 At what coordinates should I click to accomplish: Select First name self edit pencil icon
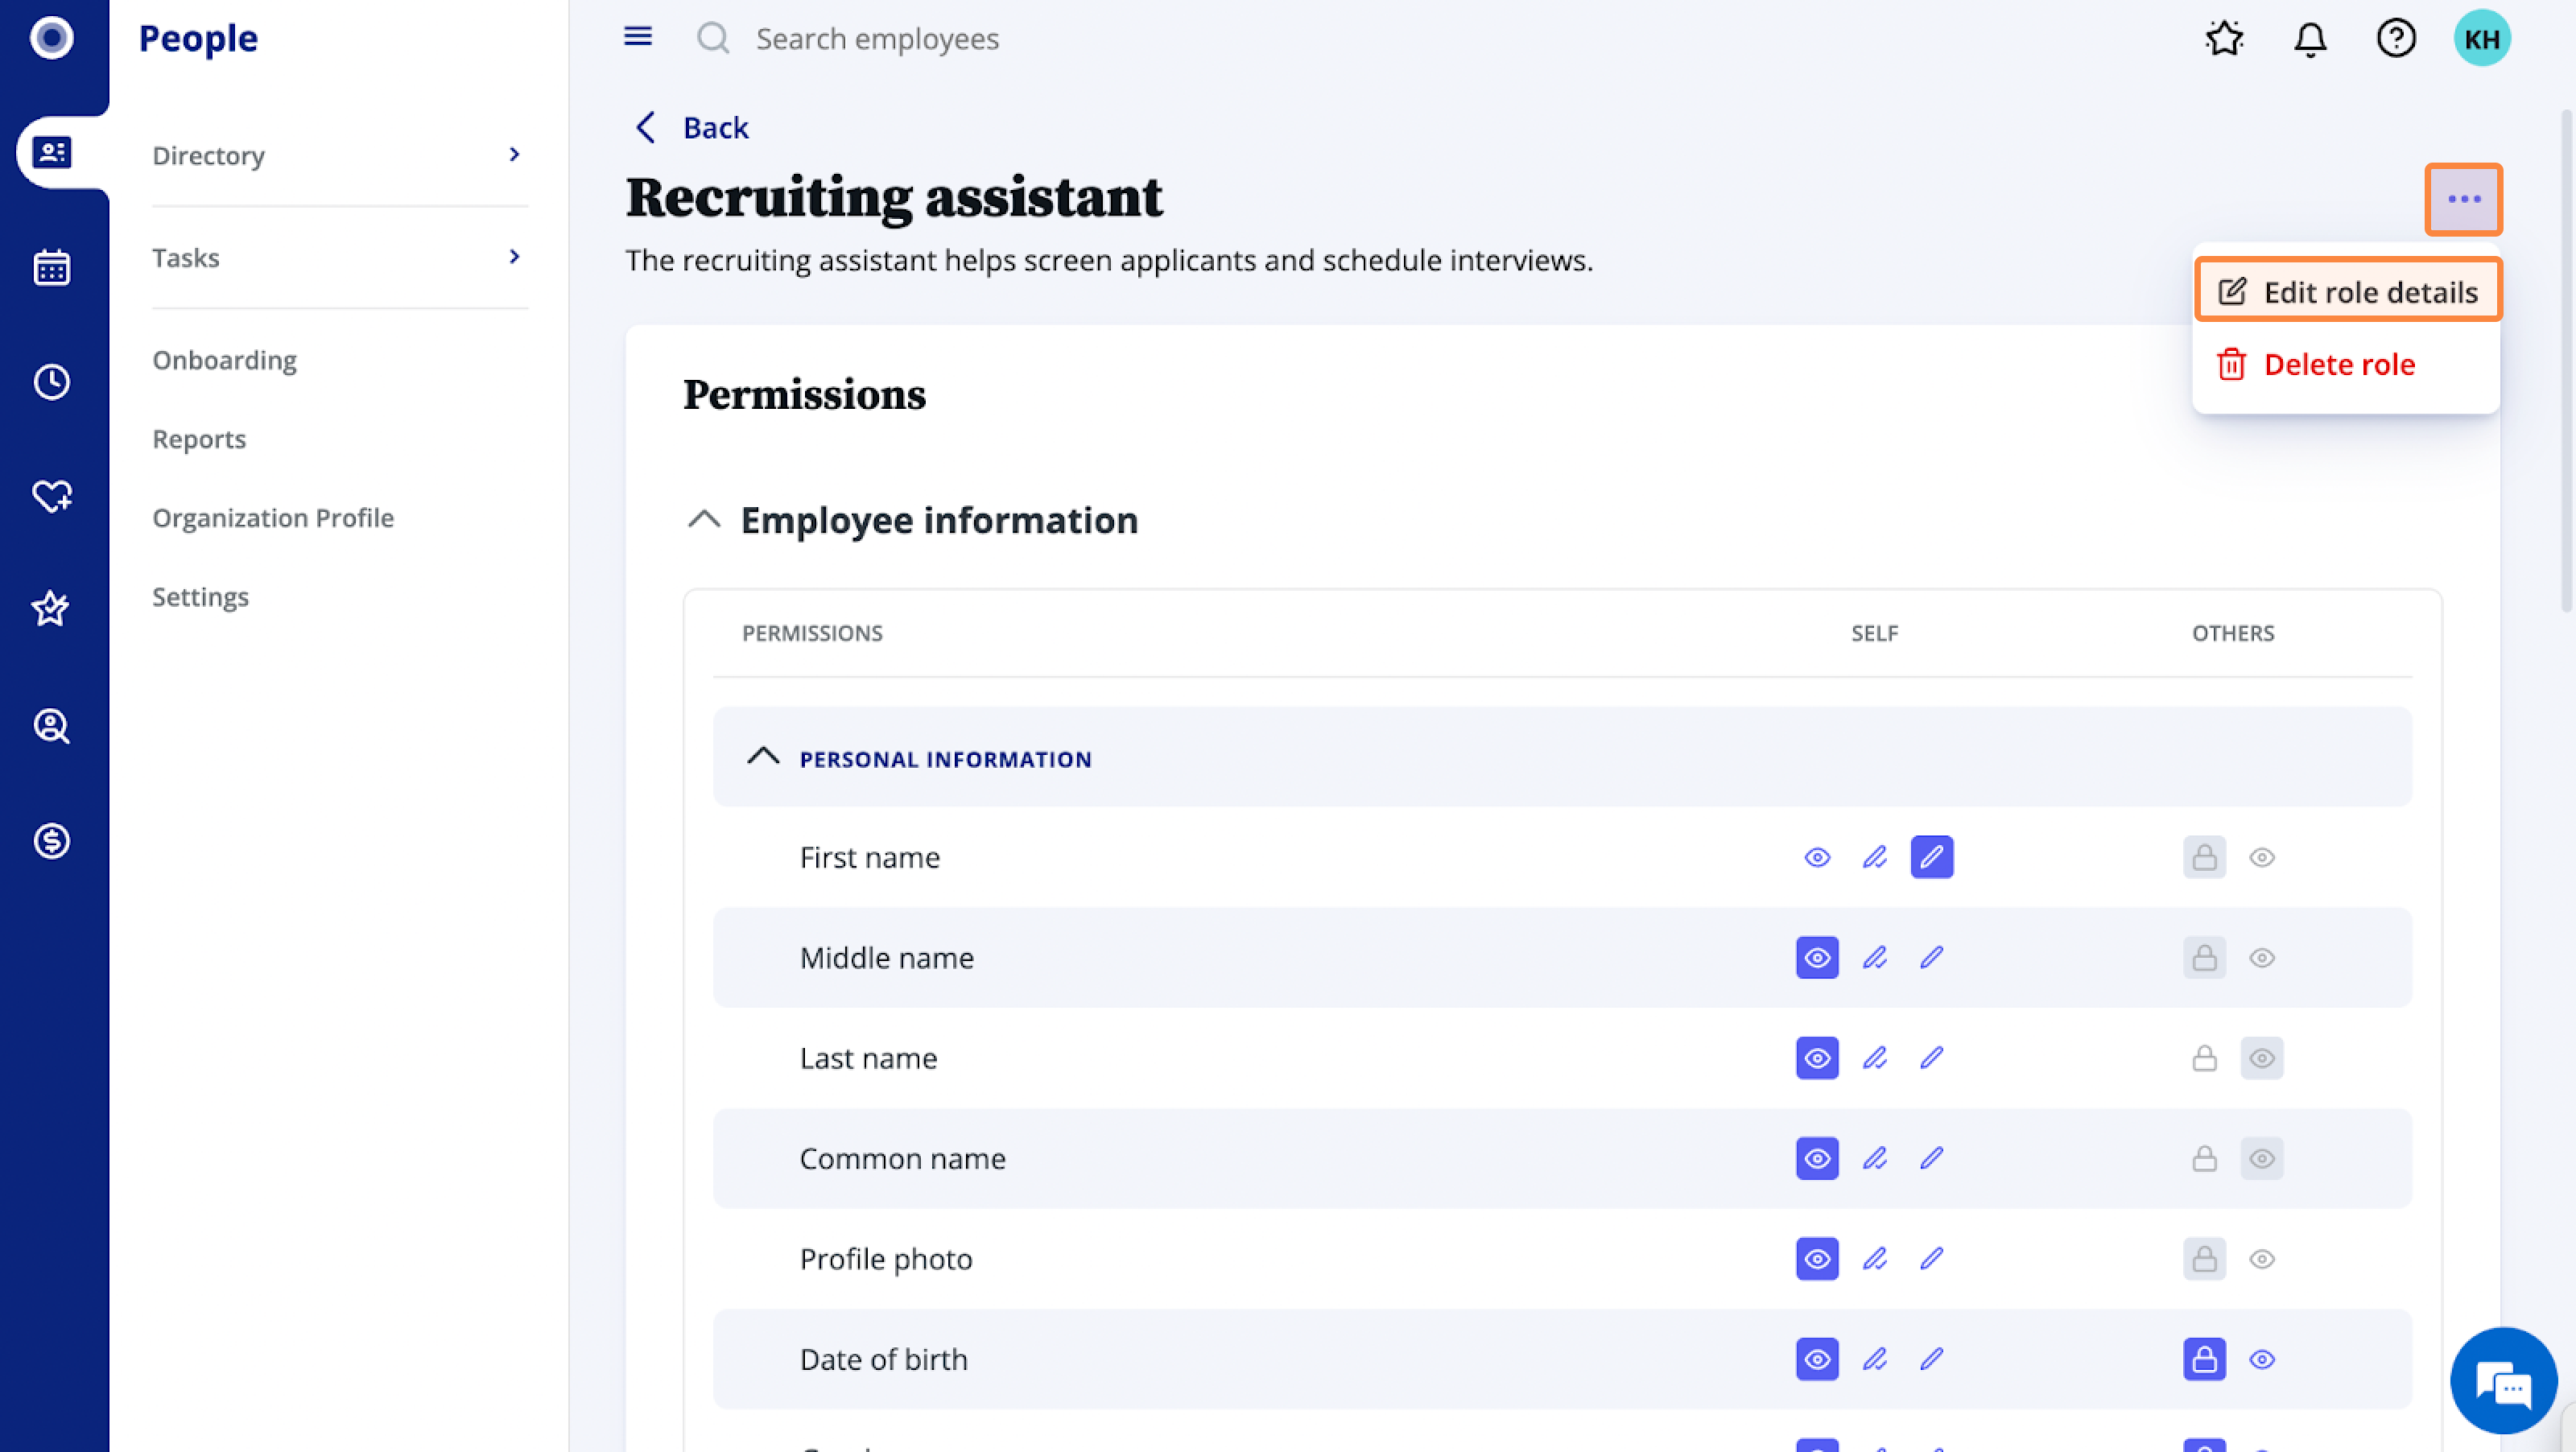coord(1932,857)
